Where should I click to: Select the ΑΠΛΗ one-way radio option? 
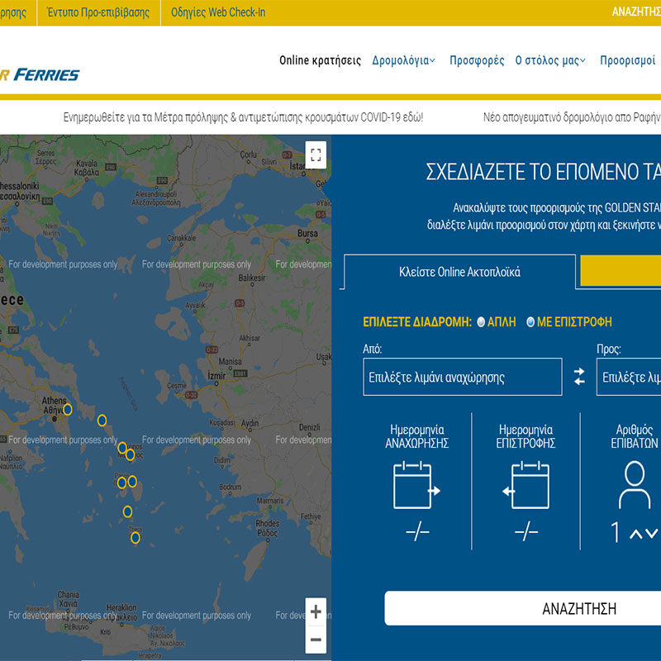481,323
